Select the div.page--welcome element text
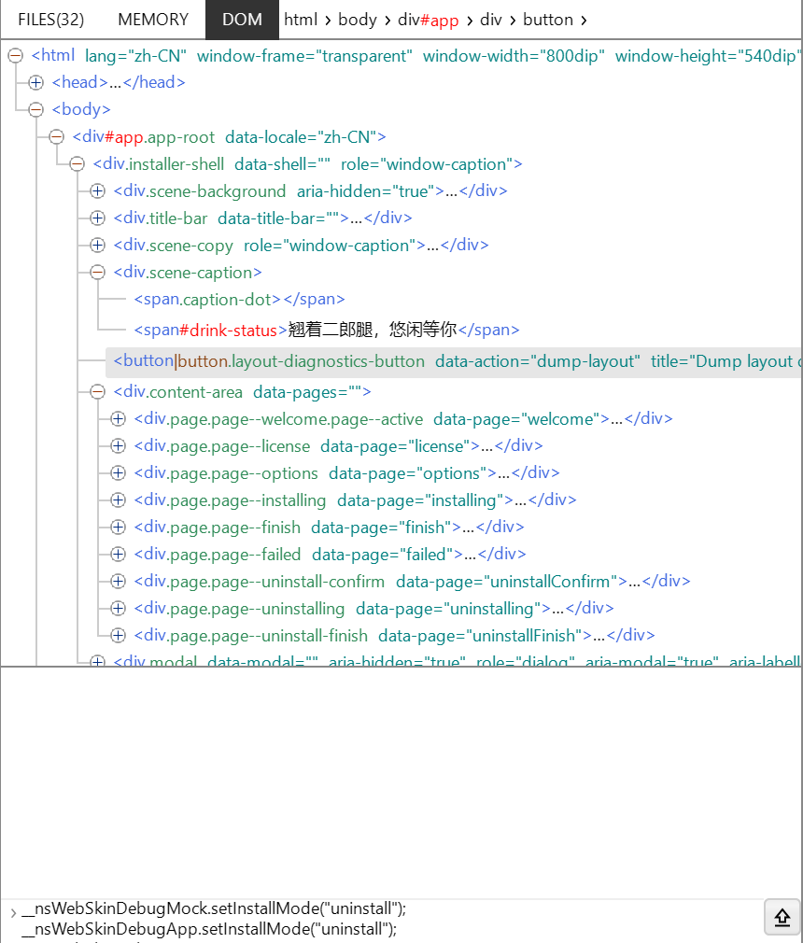 tap(403, 419)
